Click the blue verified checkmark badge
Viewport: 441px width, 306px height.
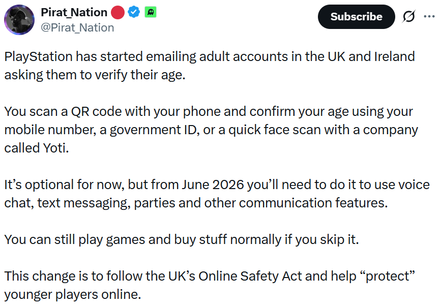click(x=133, y=12)
